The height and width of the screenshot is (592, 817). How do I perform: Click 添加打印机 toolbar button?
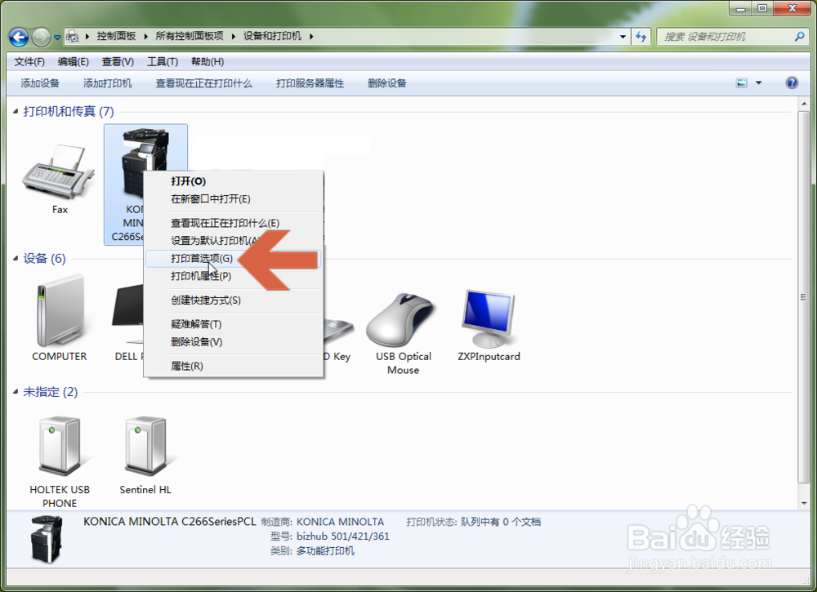point(108,82)
